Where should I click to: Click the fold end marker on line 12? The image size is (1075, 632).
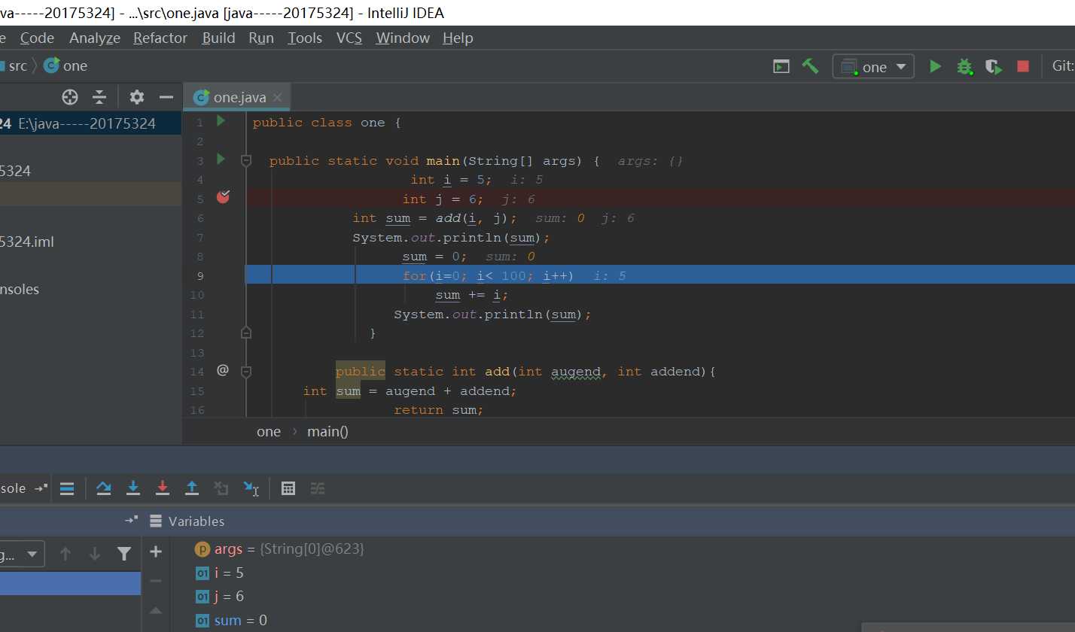(245, 333)
